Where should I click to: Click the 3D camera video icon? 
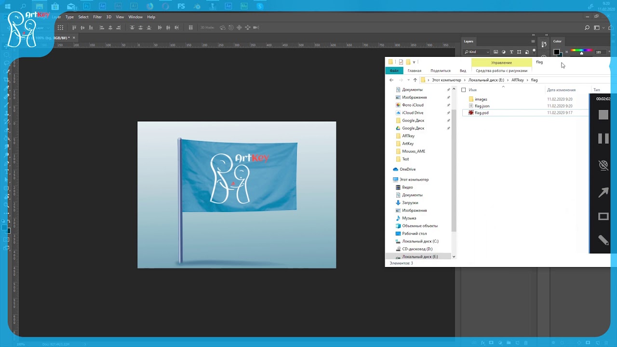pyautogui.click(x=256, y=27)
